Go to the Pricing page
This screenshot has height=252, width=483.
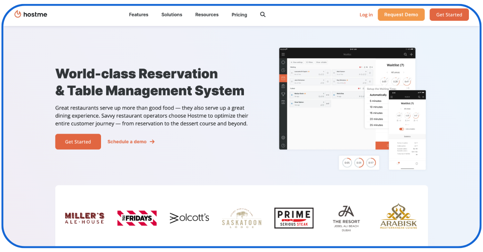tap(239, 14)
